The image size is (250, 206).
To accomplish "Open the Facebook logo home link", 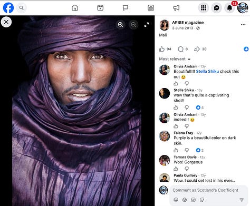I will pos(8,8).
